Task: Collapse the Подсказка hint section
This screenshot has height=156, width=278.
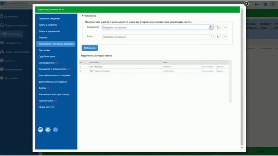Action: [x=89, y=16]
